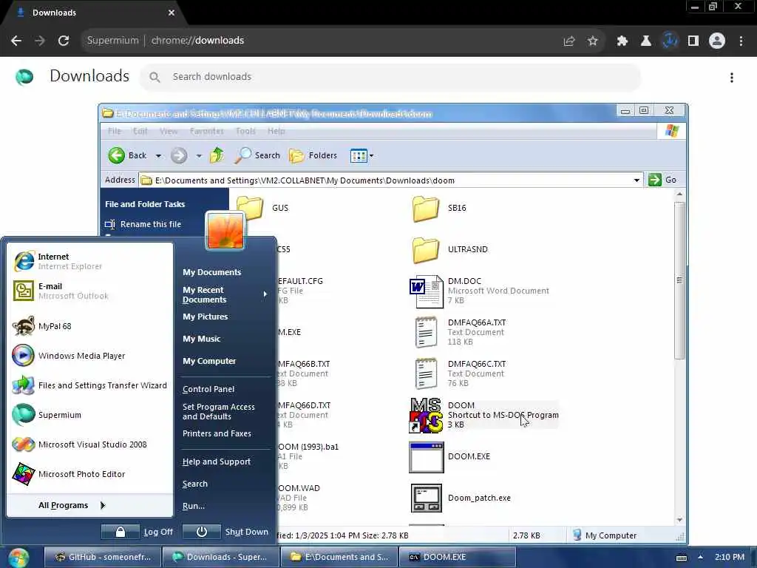Open browser Extensions puzzle icon
Screen dimensions: 757x568
pyautogui.click(x=622, y=41)
